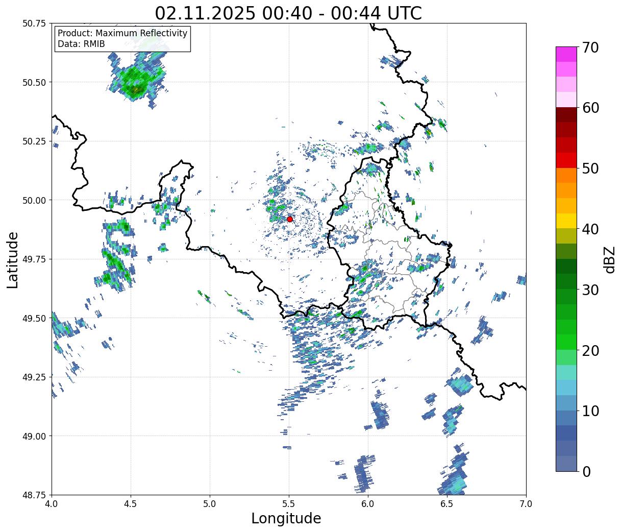Click the red radar location marker
622x531 pixels.
tap(290, 219)
